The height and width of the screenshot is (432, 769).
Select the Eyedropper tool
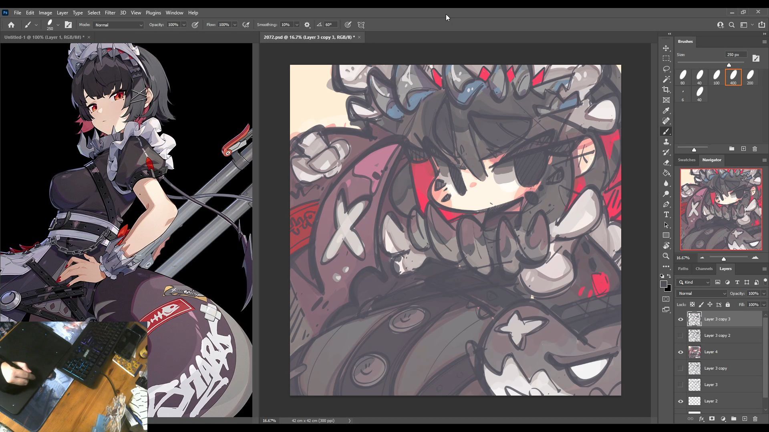666,110
